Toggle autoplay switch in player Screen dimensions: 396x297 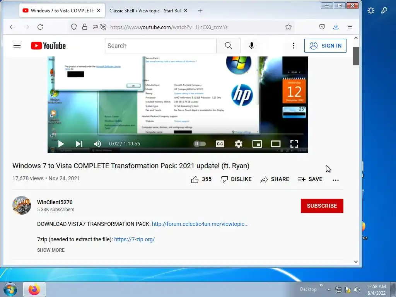coord(200,144)
